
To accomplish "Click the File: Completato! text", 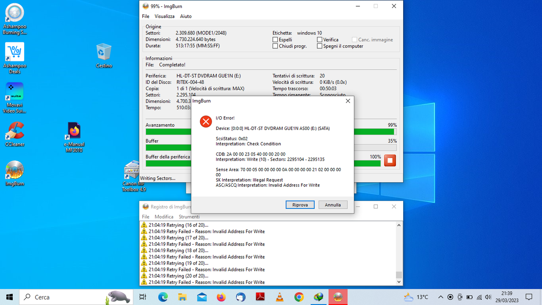I will [166, 65].
